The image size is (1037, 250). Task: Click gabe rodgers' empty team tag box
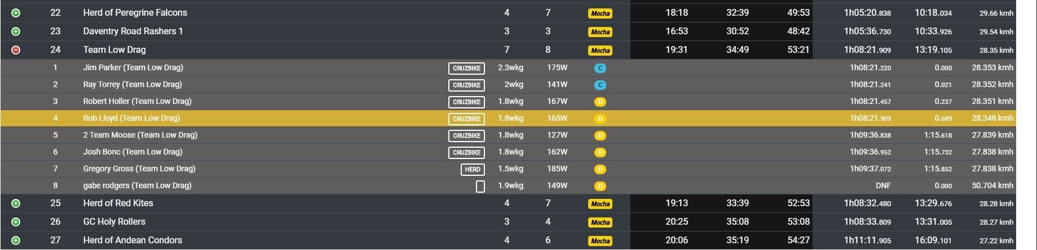(480, 187)
